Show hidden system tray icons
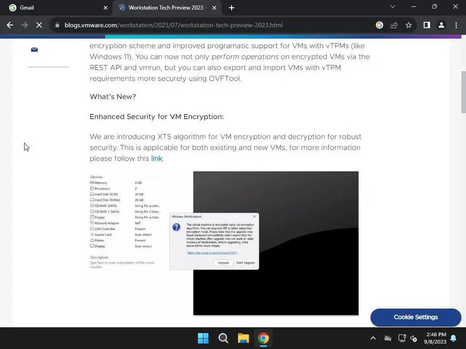The image size is (466, 349). coord(373,338)
